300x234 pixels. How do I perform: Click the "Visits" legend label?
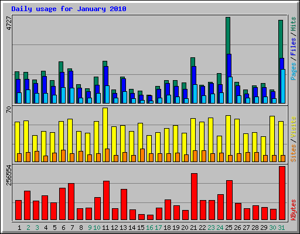294,128
